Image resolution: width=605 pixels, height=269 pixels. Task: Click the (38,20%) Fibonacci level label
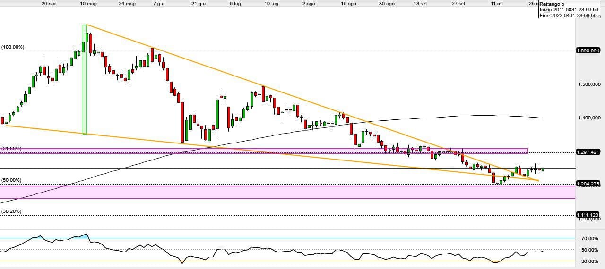point(11,211)
